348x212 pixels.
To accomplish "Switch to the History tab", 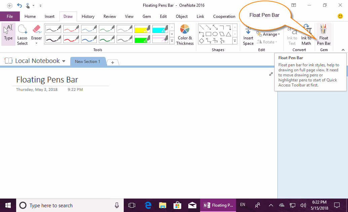I will (x=88, y=16).
